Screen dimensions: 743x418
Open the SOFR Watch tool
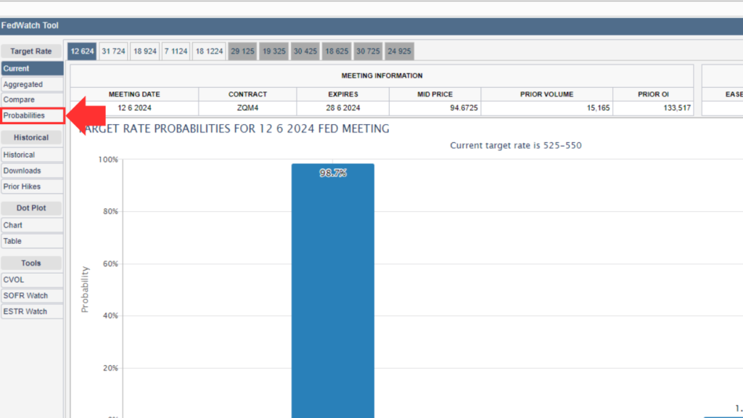click(x=32, y=295)
